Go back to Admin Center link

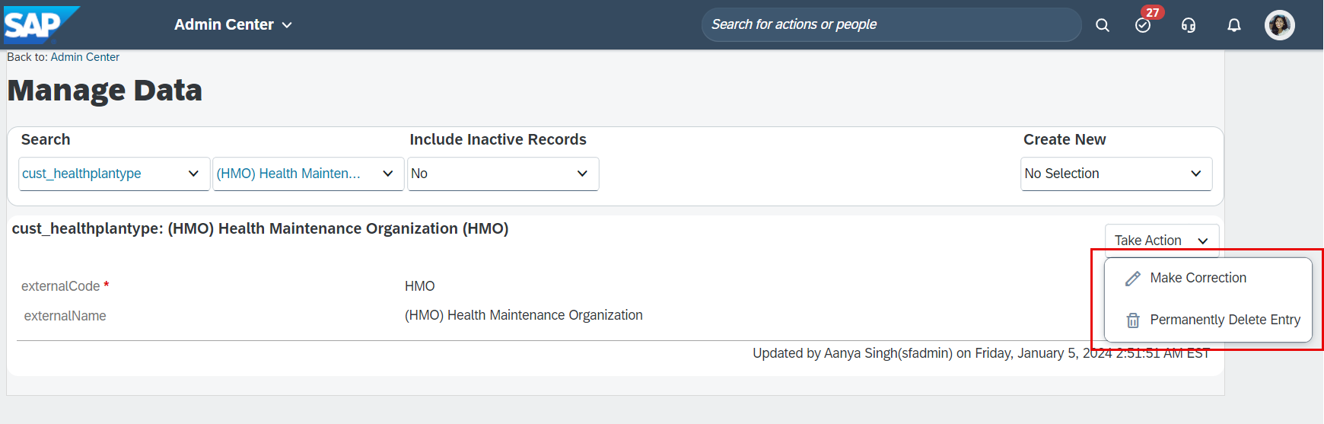tap(63, 57)
